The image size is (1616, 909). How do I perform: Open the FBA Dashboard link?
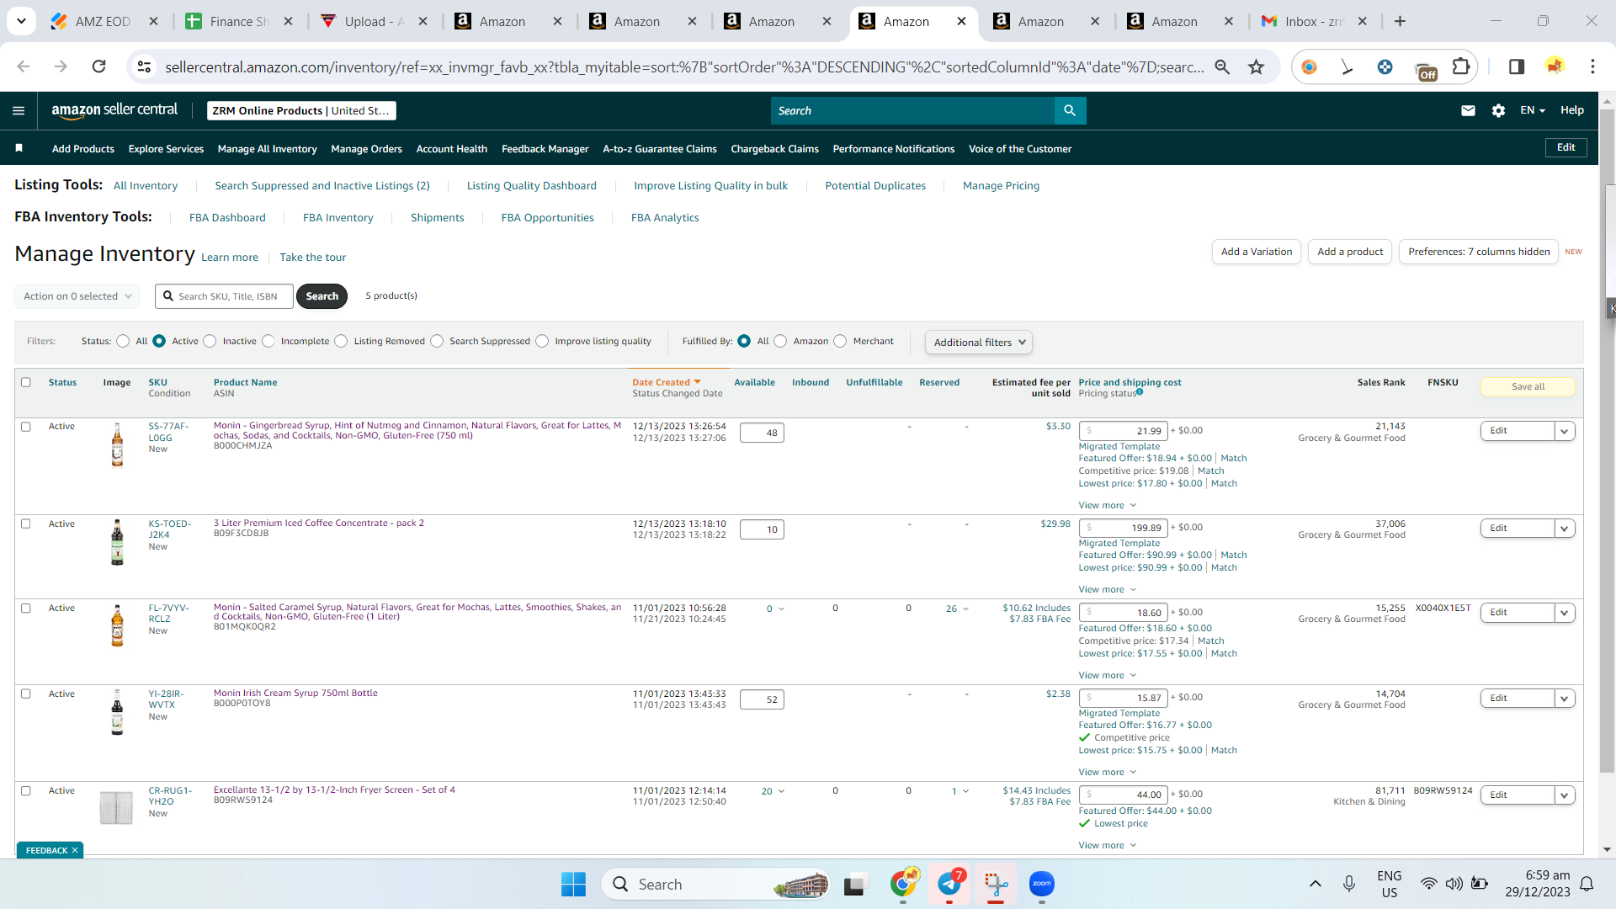click(x=227, y=217)
